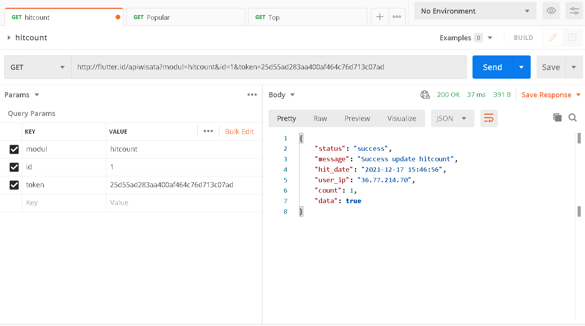585x326 pixels.
Task: Toggle line wrap in response body
Action: pyautogui.click(x=489, y=118)
